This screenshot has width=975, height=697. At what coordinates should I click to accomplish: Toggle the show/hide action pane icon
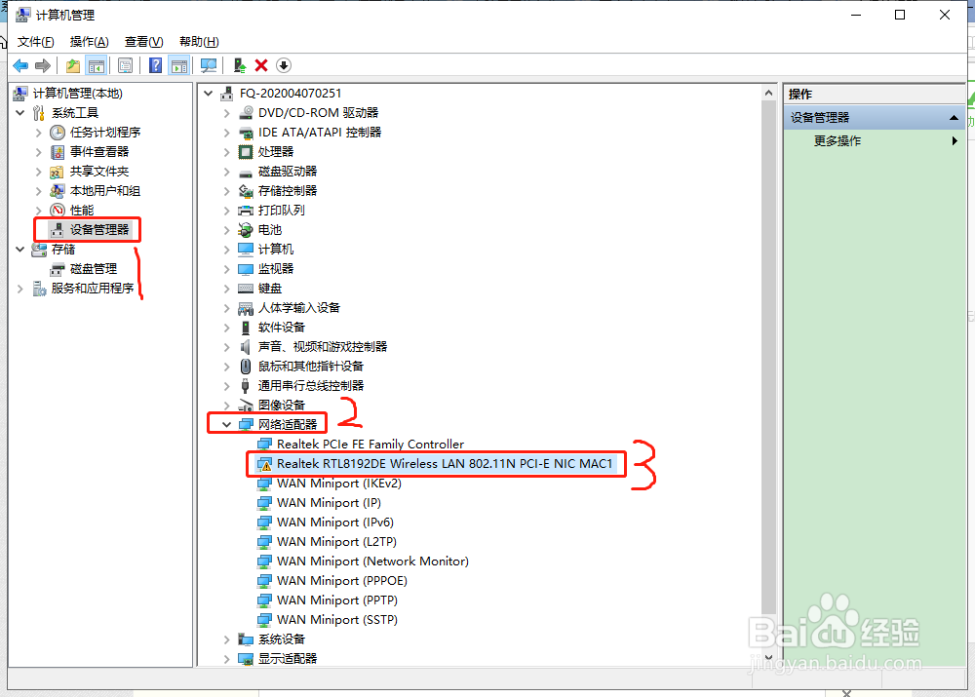[x=179, y=65]
